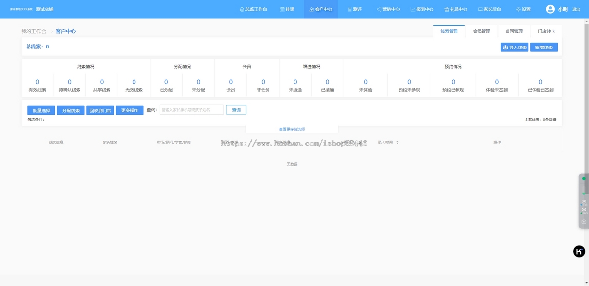
Task: Click the 未接通 count
Action: pyautogui.click(x=295, y=82)
